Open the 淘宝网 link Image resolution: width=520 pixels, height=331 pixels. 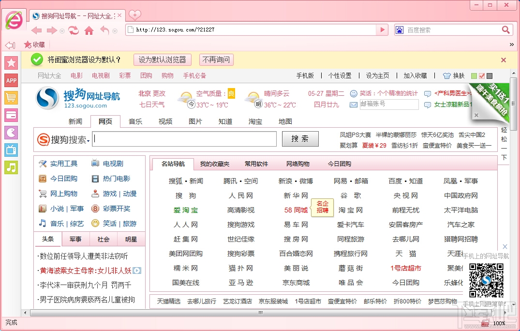point(350,210)
